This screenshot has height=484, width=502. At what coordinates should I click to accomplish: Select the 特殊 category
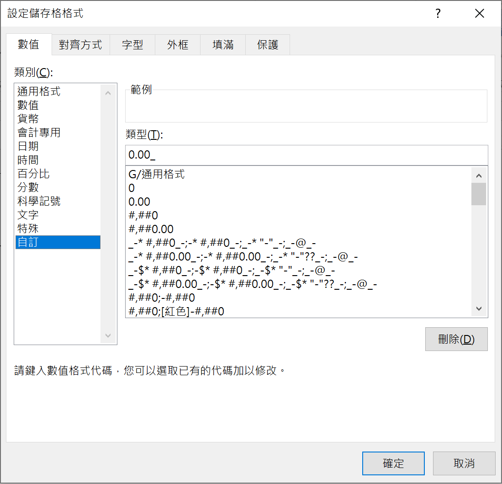(x=58, y=229)
